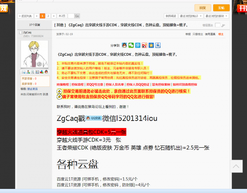
Task: Click 返回列表 back to list
Action: [26, 16]
